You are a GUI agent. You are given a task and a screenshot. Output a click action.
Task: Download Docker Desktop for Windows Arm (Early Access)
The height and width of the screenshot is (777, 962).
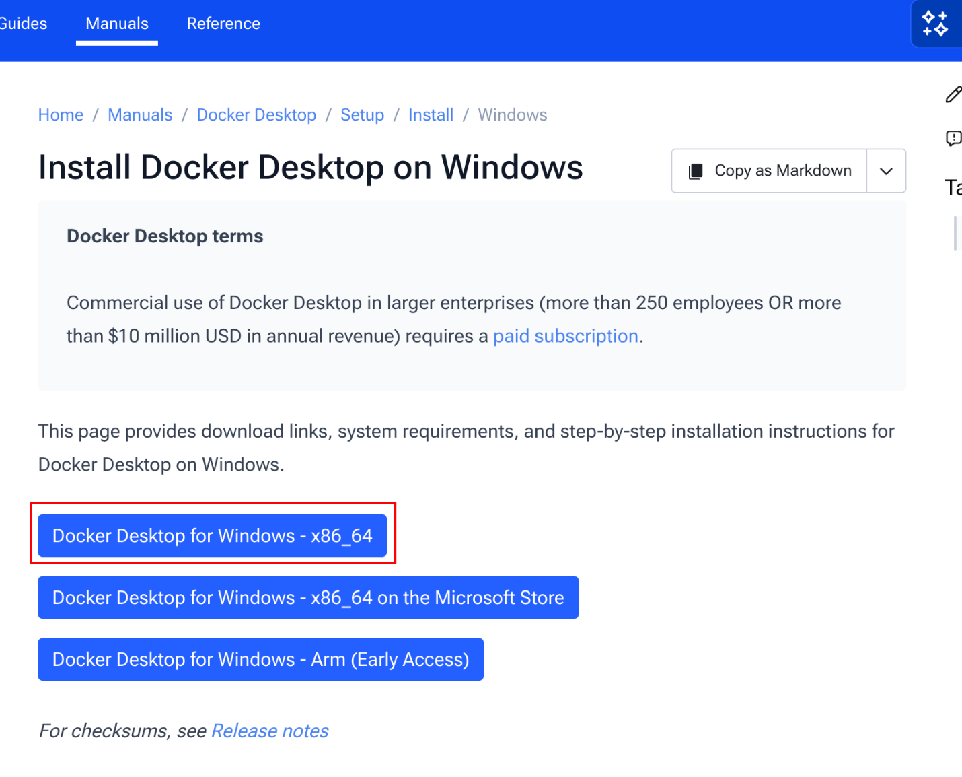coord(260,660)
